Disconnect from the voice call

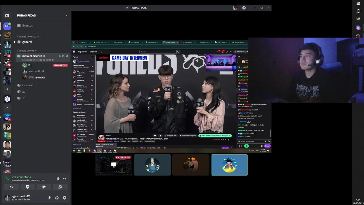(64, 179)
